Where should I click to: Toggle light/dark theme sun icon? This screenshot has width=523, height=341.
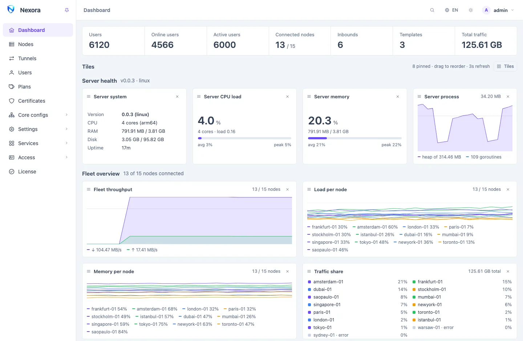pyautogui.click(x=471, y=10)
